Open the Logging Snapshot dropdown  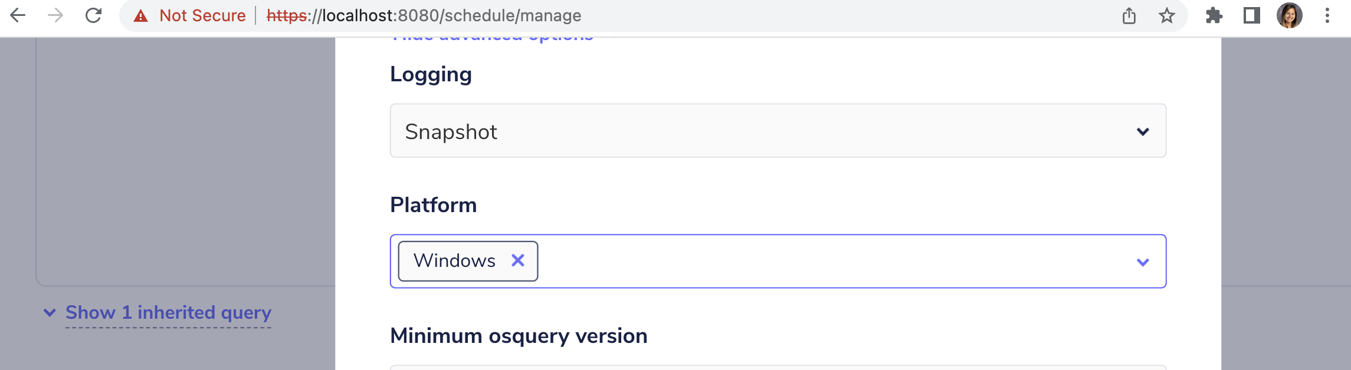coord(778,131)
